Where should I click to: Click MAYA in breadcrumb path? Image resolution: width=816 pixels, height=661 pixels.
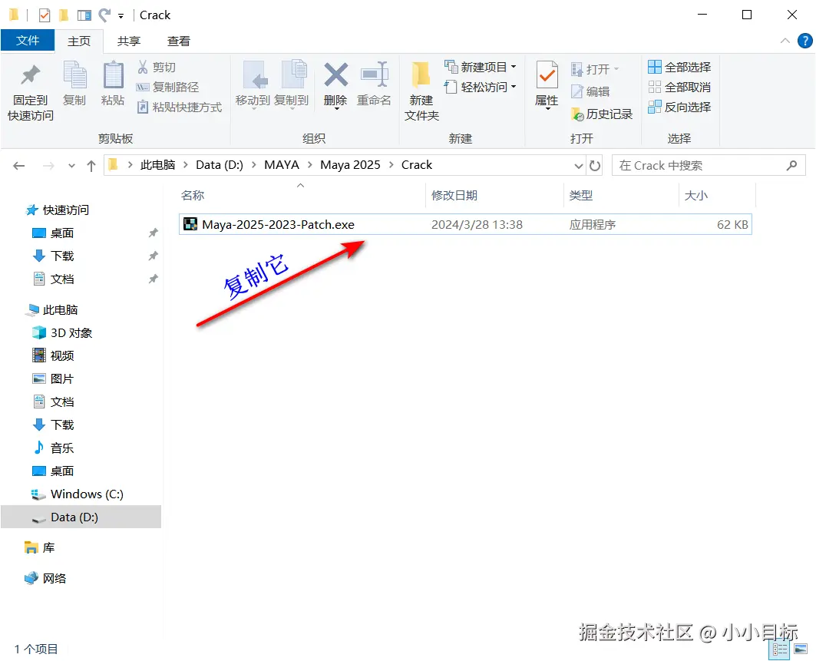point(282,165)
